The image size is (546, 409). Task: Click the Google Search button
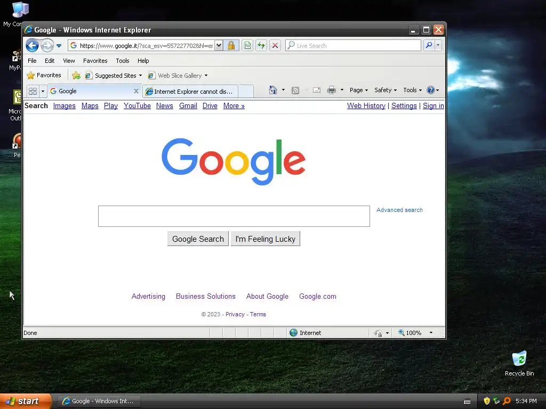198,239
